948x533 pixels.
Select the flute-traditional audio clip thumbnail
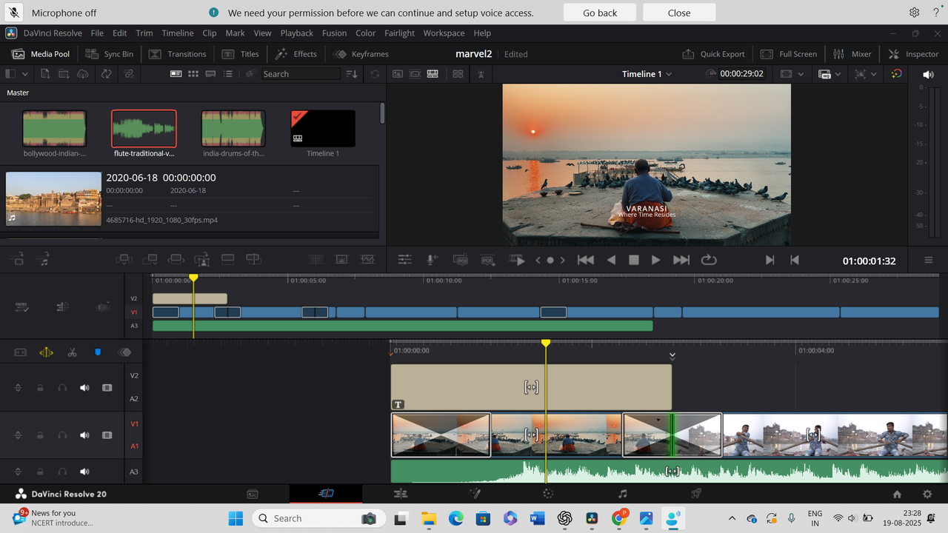click(144, 129)
